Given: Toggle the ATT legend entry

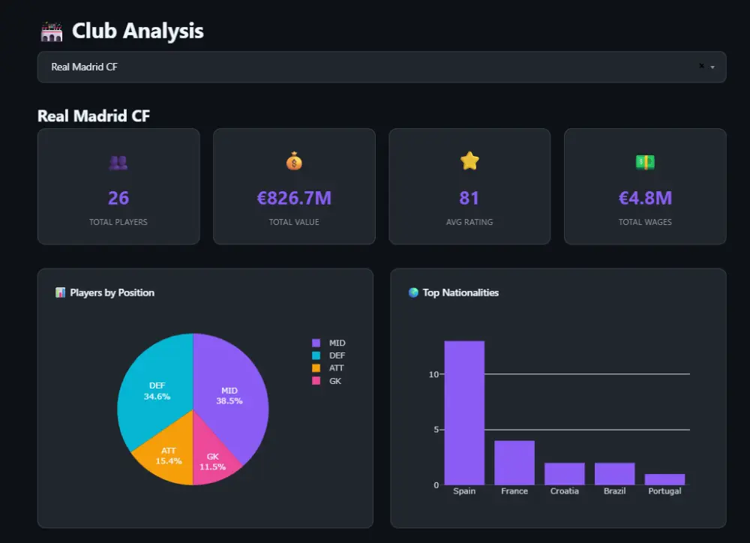Looking at the screenshot, I should pyautogui.click(x=328, y=368).
